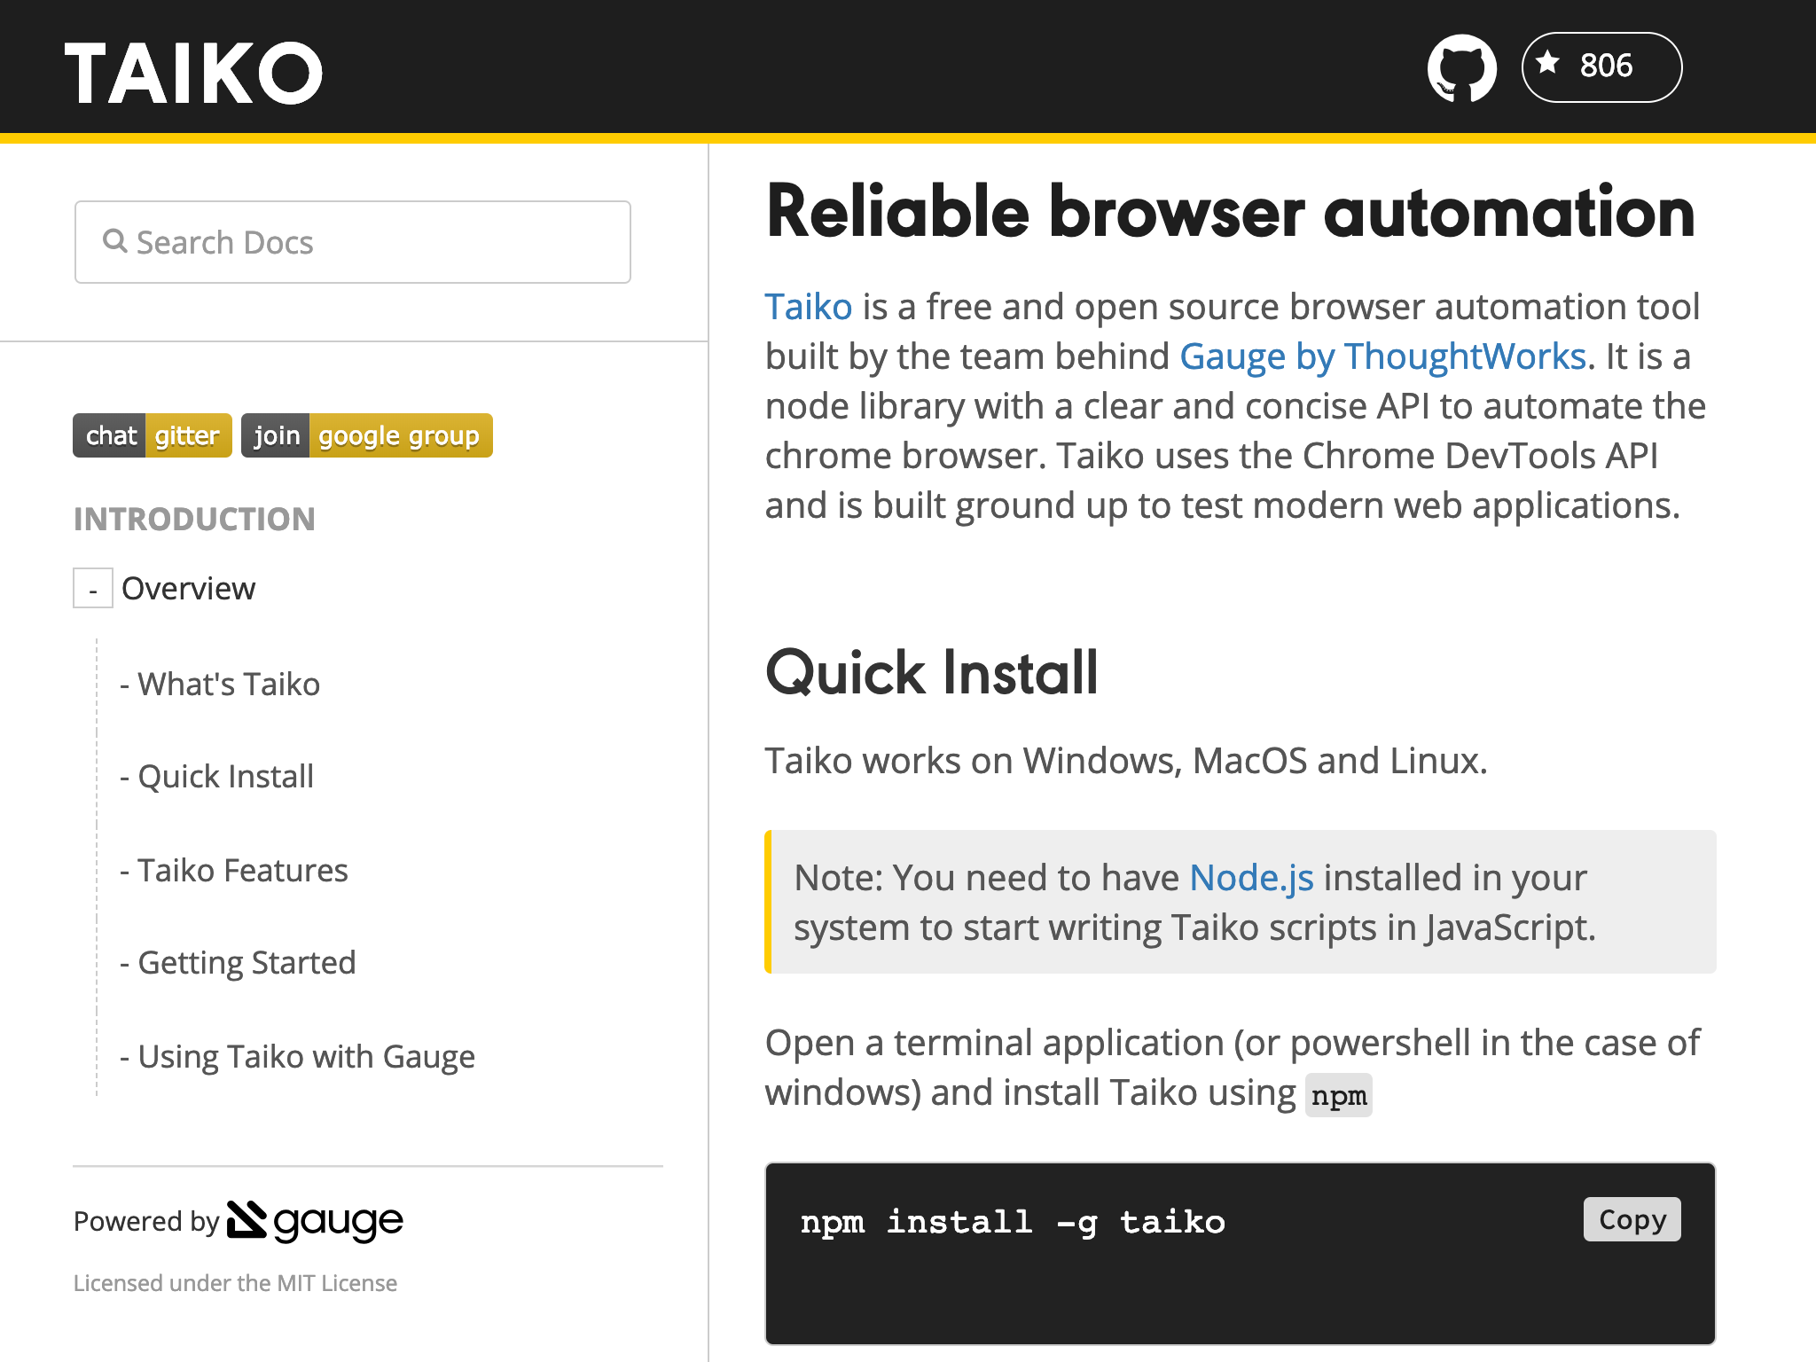Click Licensed under the MIT License text
The width and height of the screenshot is (1816, 1362).
235,1283
